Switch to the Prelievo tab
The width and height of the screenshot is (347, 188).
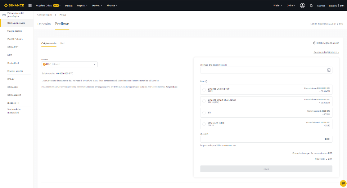click(x=62, y=24)
